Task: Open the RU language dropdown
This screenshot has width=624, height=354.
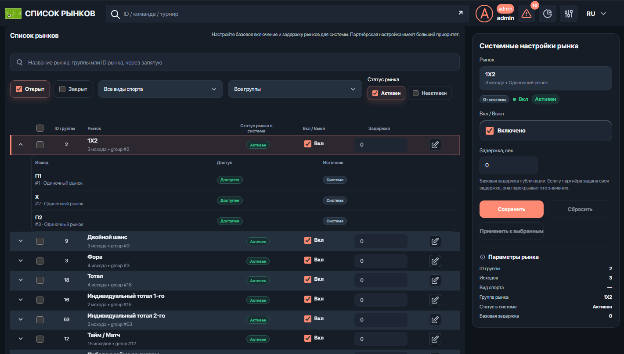Action: (x=596, y=14)
